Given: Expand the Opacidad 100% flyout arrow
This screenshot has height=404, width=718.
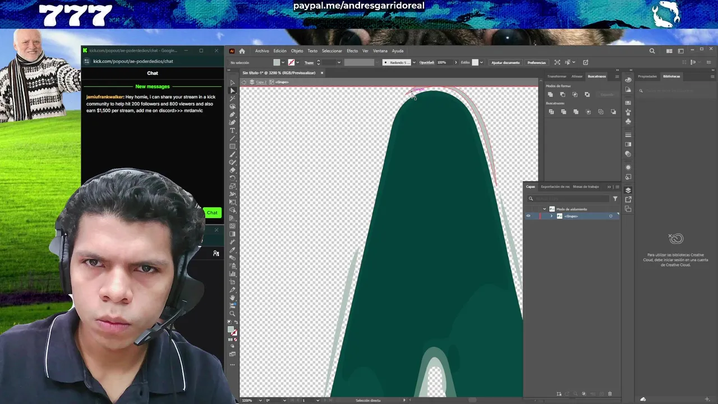Looking at the screenshot, I should click(455, 62).
